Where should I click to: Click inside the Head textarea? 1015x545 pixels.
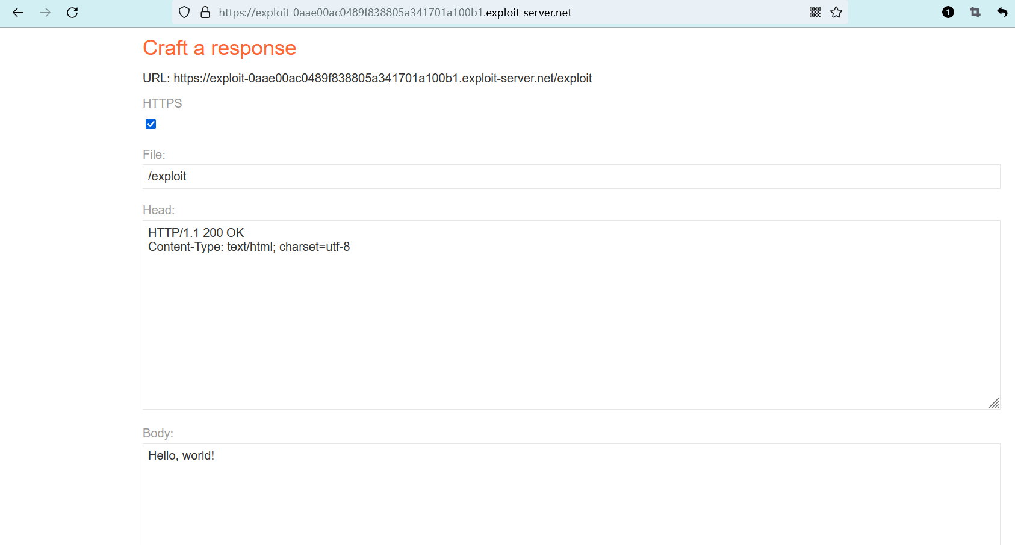(571, 315)
